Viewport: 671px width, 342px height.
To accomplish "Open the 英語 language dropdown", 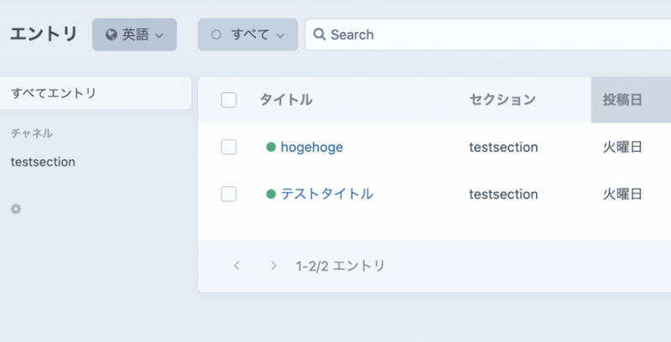I will (x=134, y=35).
